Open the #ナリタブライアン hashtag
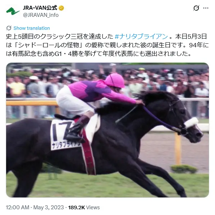Screen dimensions: 215x215 (x=141, y=37)
